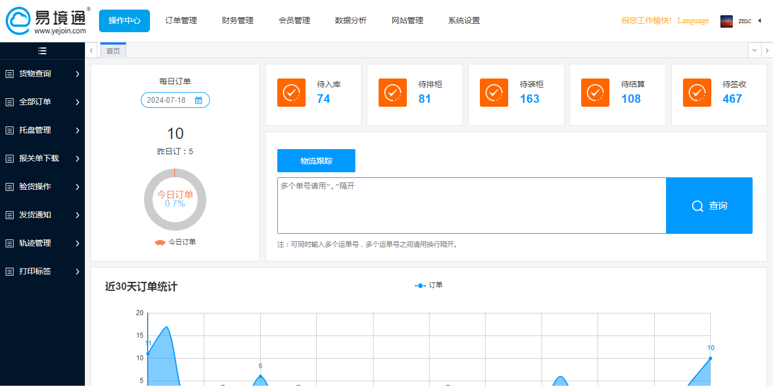Click the tracking number input box
The height and width of the screenshot is (388, 773).
pyautogui.click(x=471, y=206)
